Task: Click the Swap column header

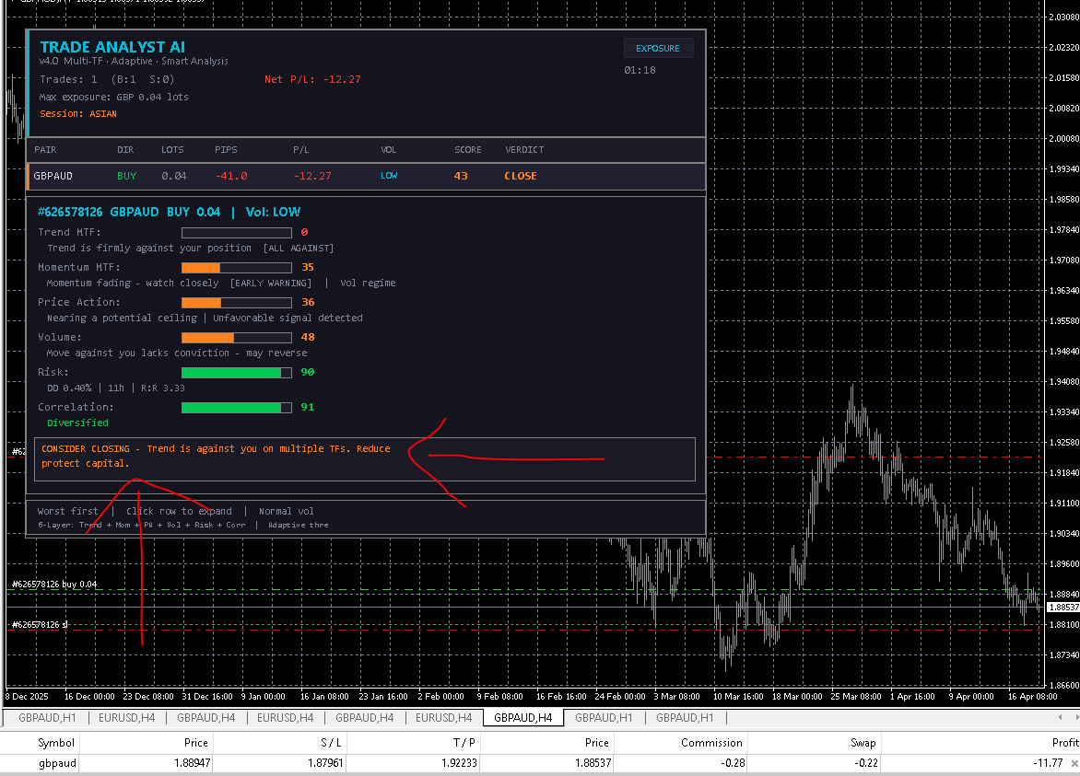Action: [863, 742]
